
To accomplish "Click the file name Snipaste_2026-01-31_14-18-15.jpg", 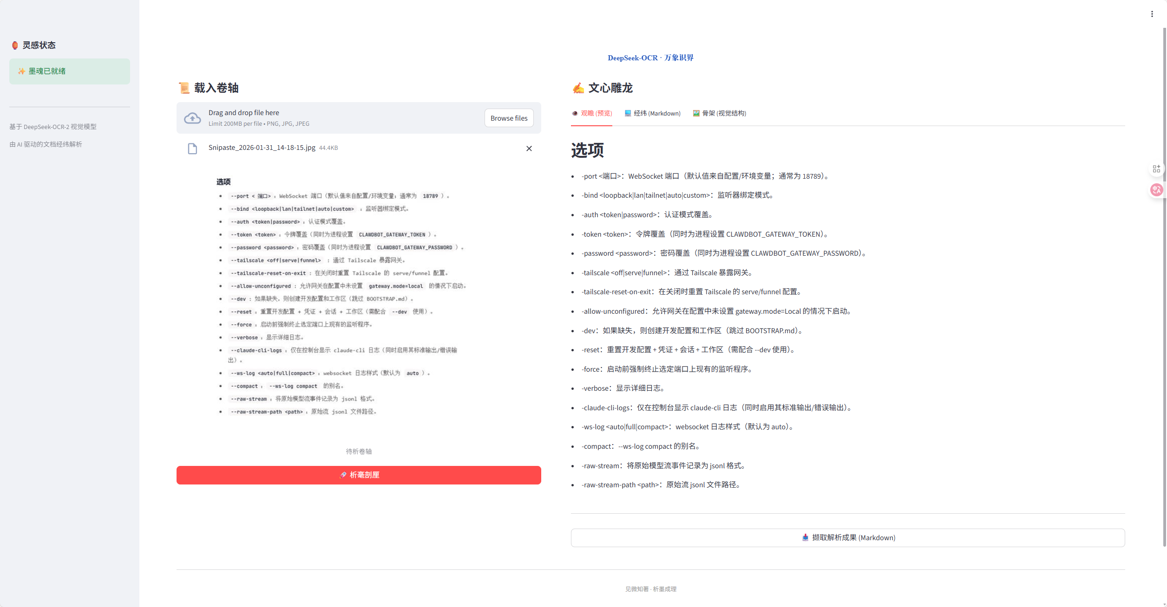I will 262,148.
